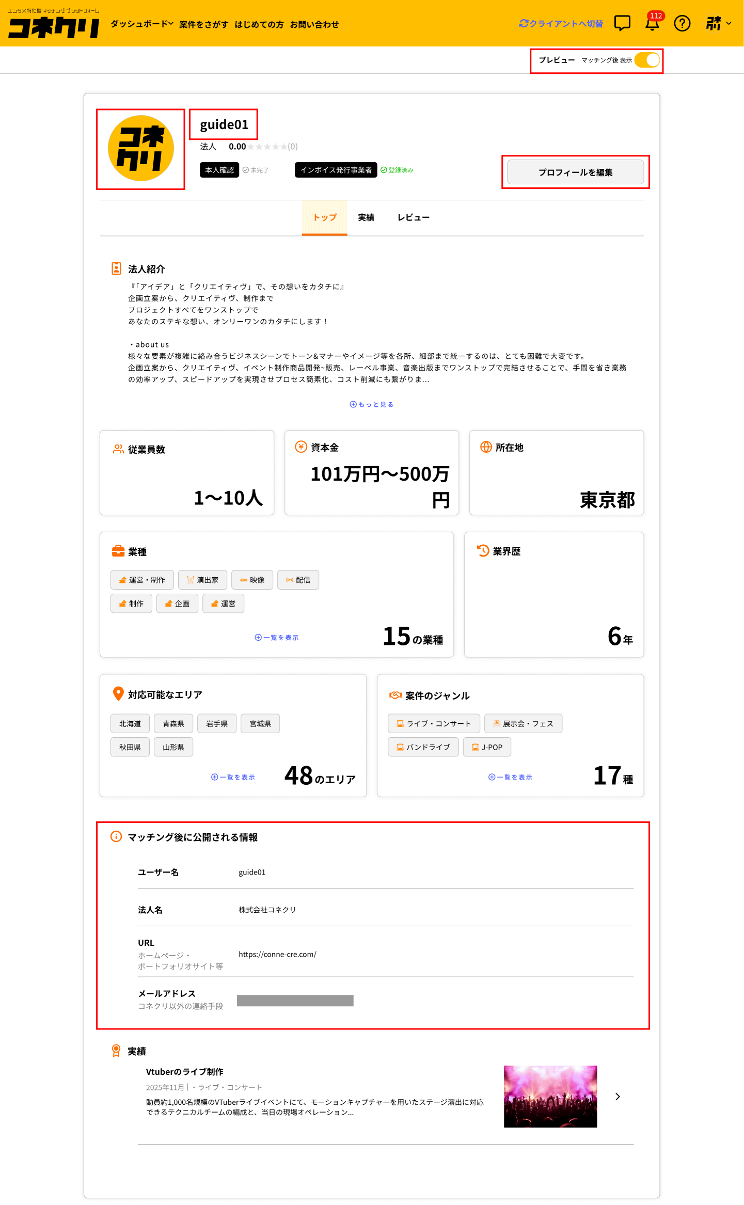This screenshot has height=1205, width=744.
Task: Open the chat messages icon
Action: (x=622, y=23)
